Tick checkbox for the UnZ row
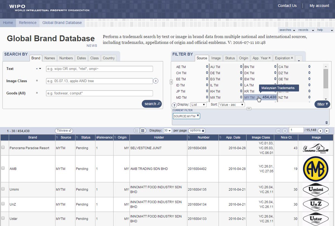The image size is (335, 226). 3,204
